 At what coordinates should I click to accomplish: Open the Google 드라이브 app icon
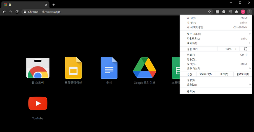pyautogui.click(x=145, y=68)
